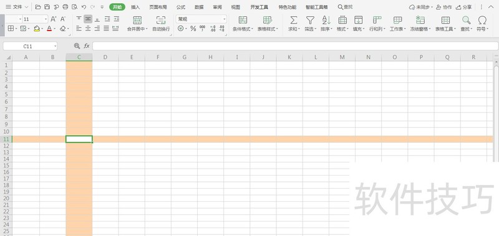Click the 求和 (sum) icon
The height and width of the screenshot is (236, 499).
(x=293, y=21)
